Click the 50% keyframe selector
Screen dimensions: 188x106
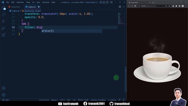click(24, 24)
